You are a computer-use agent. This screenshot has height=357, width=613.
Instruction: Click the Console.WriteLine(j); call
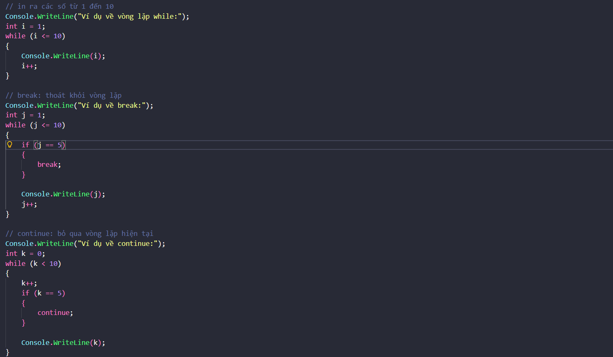[63, 194]
